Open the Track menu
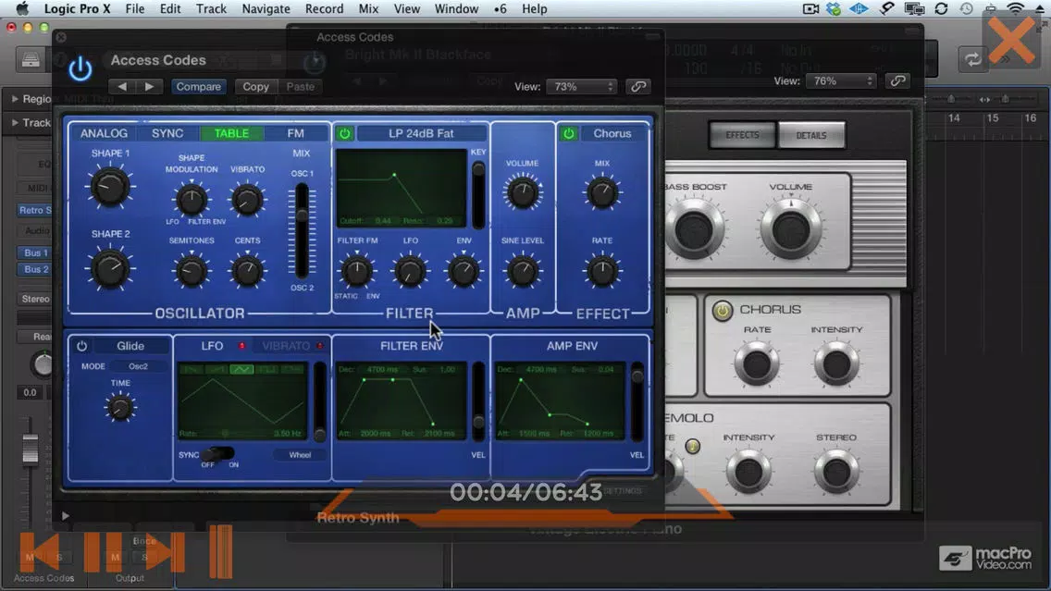The image size is (1051, 591). [x=211, y=8]
